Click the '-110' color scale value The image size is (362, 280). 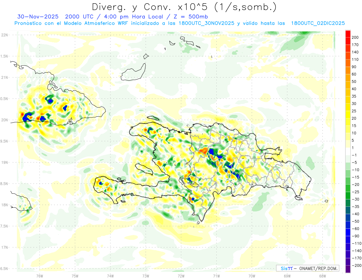point(356,243)
